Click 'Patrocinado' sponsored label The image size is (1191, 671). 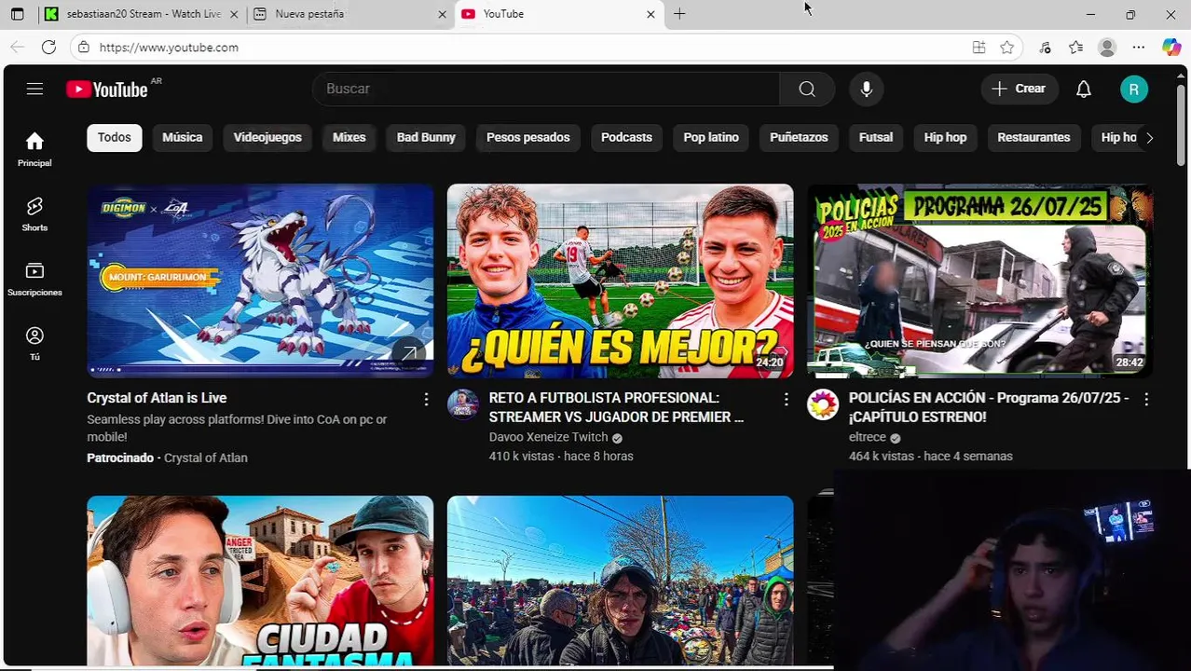[x=120, y=458]
